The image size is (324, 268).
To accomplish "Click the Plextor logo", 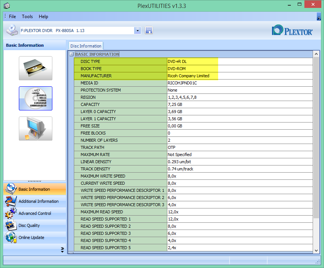I will click(292, 31).
